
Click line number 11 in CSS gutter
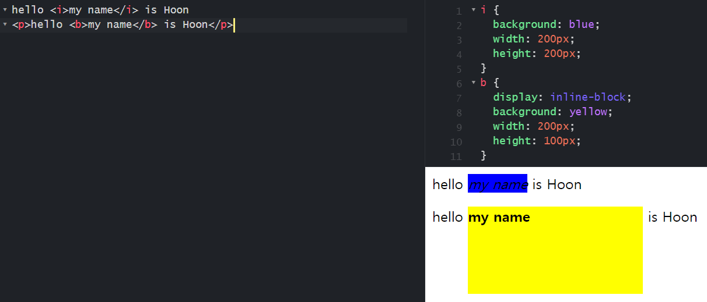pyautogui.click(x=456, y=157)
